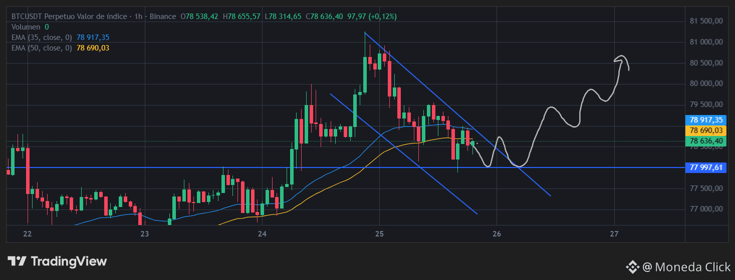Click the low price L78 314,65
The height and width of the screenshot is (280, 735).
[283, 16]
